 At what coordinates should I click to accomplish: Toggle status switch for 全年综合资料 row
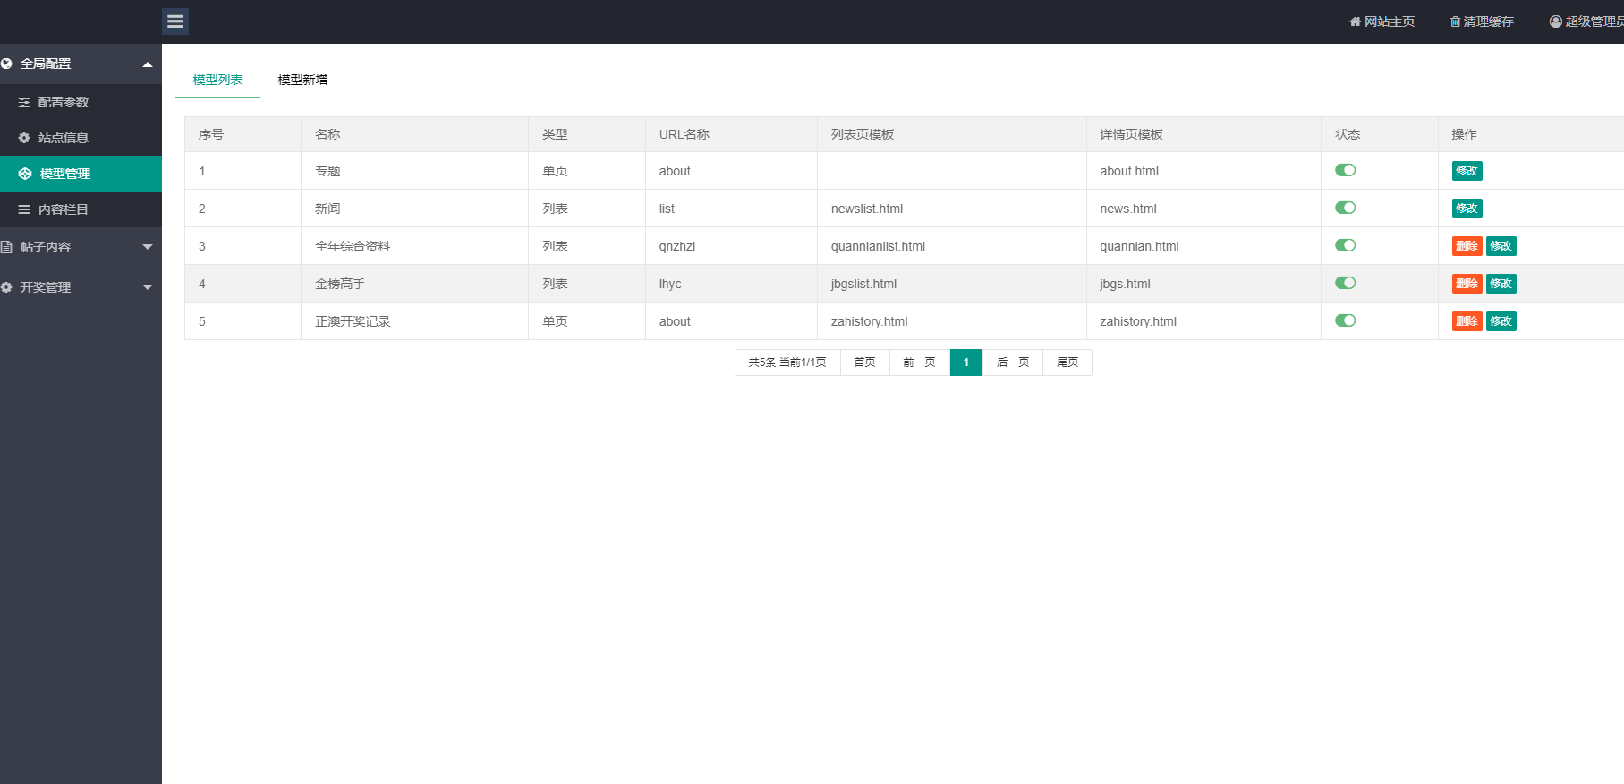[1346, 245]
